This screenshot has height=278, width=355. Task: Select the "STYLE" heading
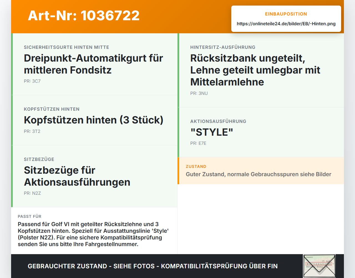212,132
